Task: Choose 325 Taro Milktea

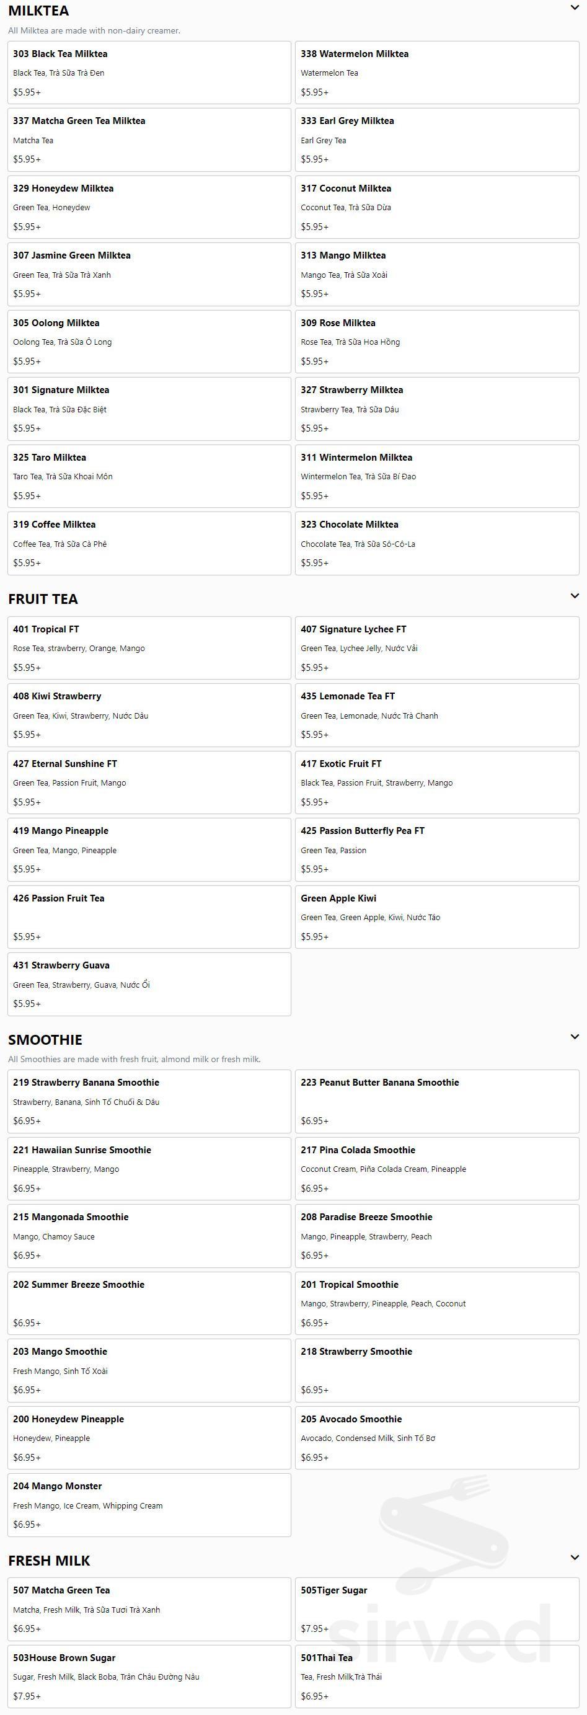Action: [x=149, y=476]
